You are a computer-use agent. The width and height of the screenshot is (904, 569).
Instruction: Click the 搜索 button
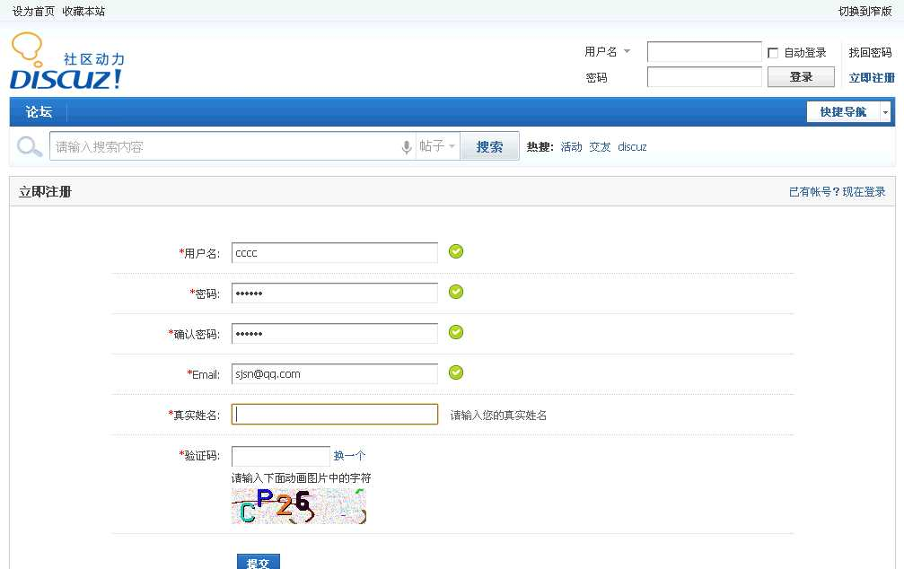click(x=489, y=146)
